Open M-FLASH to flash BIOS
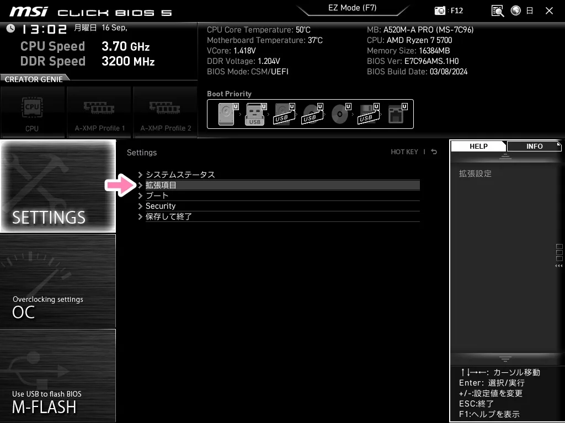565x423 pixels. coord(58,376)
